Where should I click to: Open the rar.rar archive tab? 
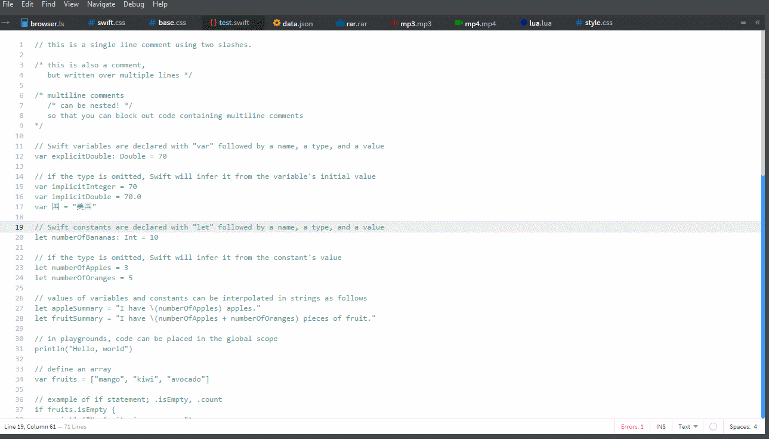click(x=352, y=23)
